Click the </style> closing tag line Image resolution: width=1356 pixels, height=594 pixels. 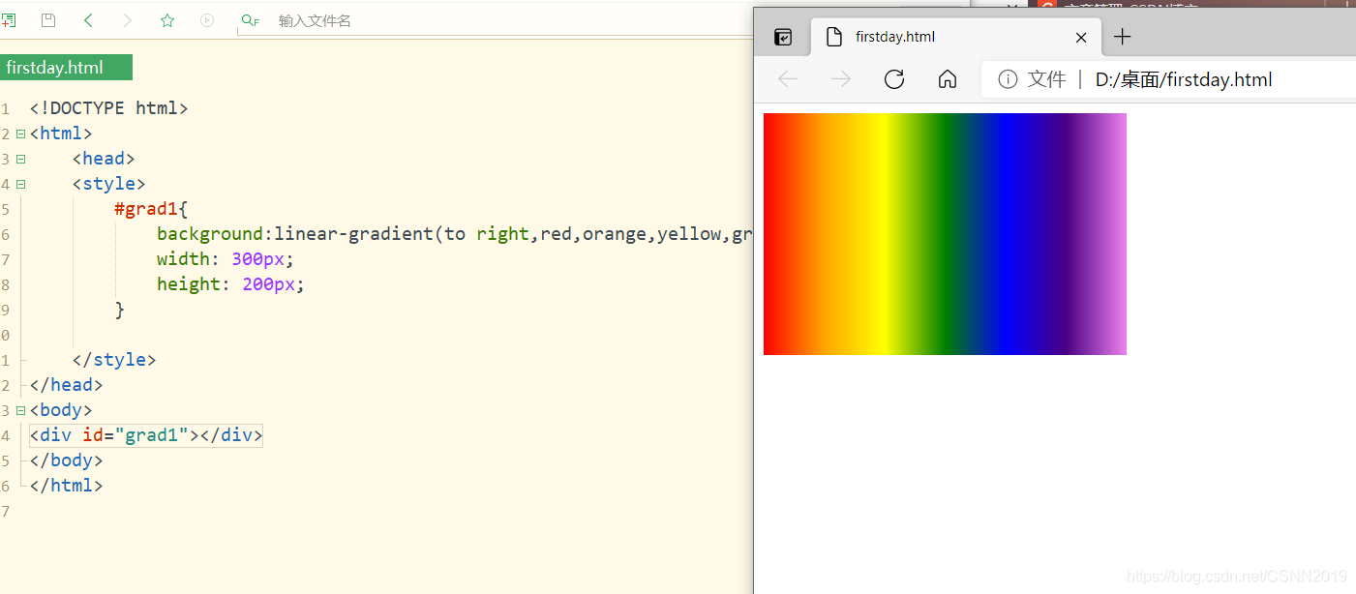click(x=114, y=360)
